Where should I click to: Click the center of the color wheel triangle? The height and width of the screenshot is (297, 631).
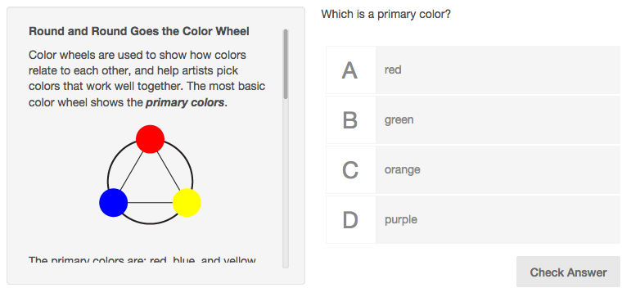tap(150, 182)
